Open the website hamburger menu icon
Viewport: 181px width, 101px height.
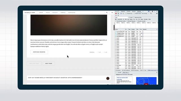112,13
